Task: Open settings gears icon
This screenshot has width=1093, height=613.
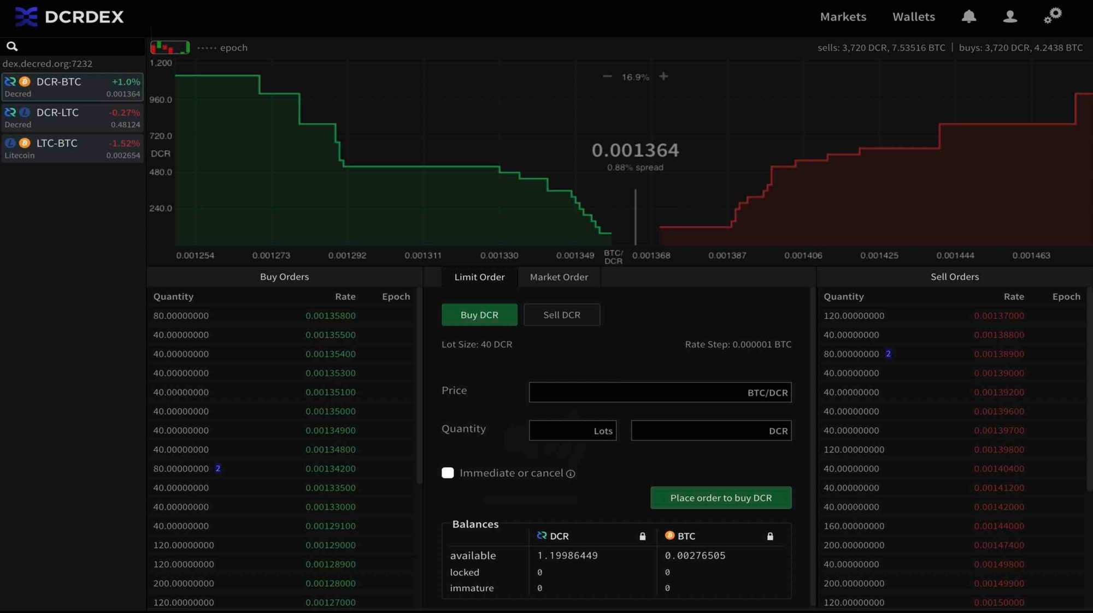Action: pyautogui.click(x=1053, y=15)
